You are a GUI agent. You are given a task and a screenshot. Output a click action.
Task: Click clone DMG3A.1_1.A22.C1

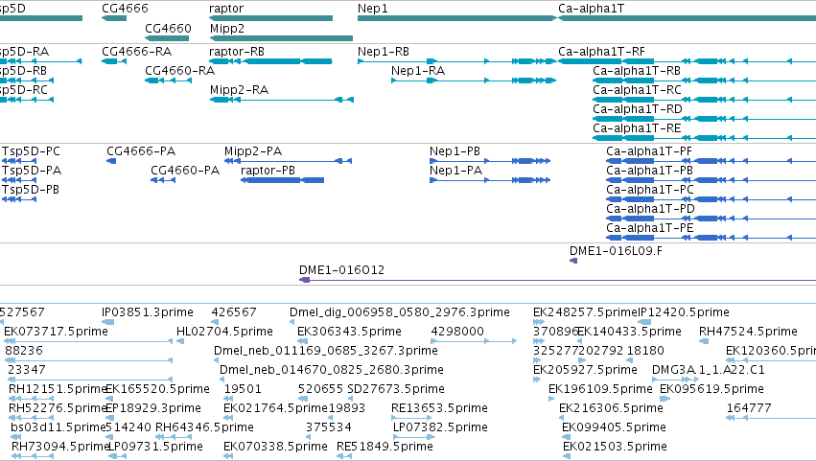click(709, 371)
